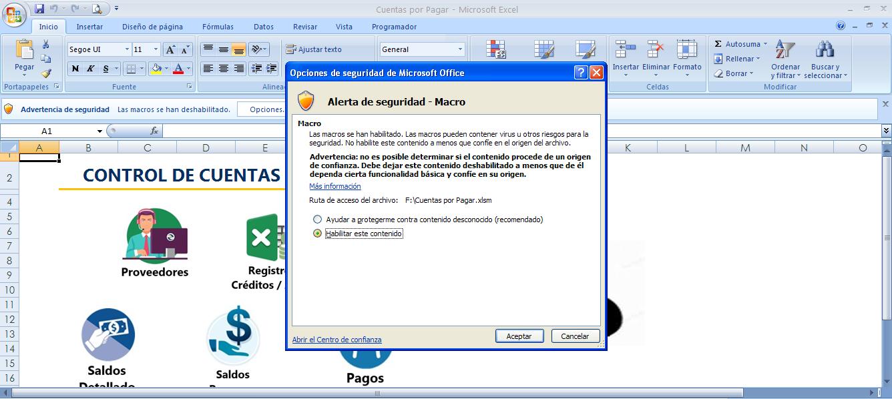Screen dimensions: 892x399
Task: Align text left in cell
Action: (x=208, y=69)
